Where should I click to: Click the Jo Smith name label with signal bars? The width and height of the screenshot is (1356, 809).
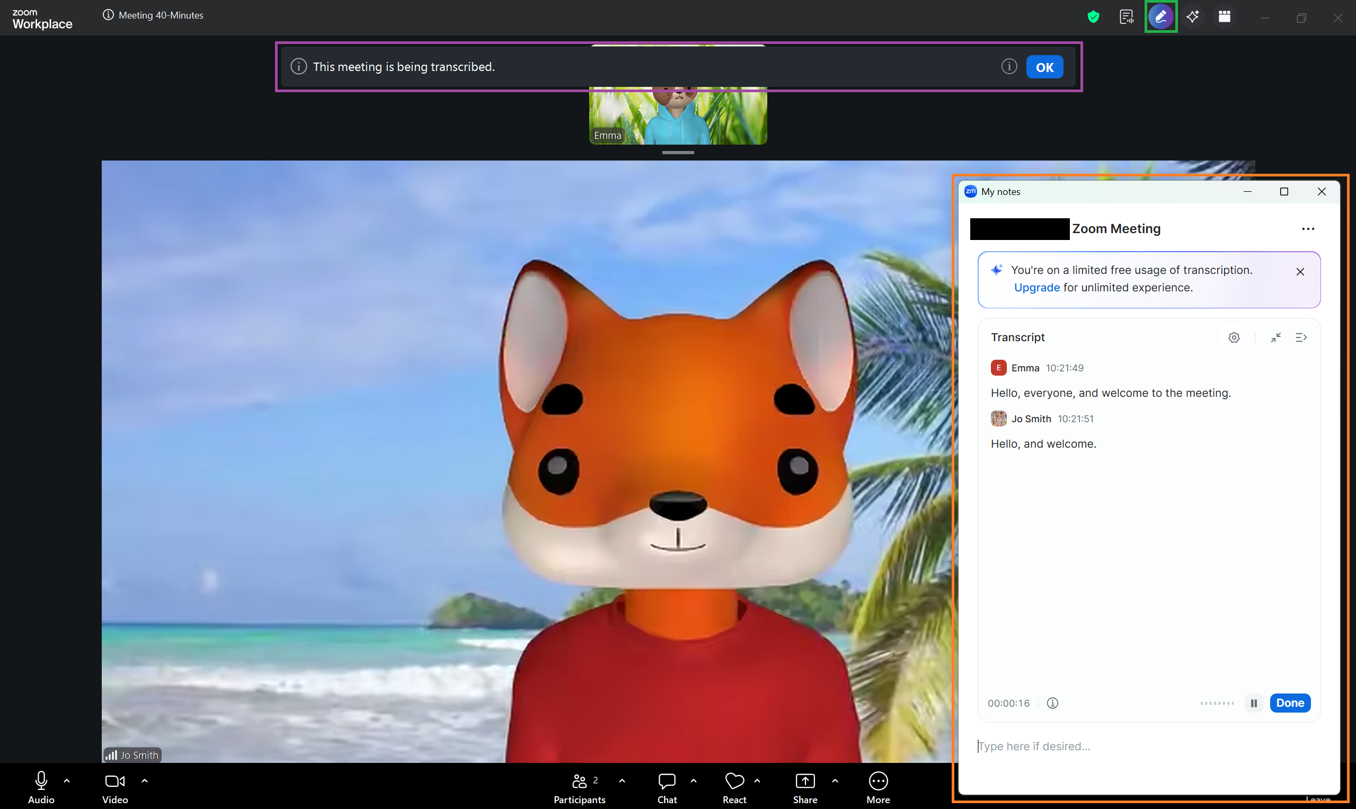(132, 755)
